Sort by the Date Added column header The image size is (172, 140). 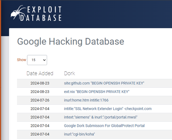click(40, 73)
